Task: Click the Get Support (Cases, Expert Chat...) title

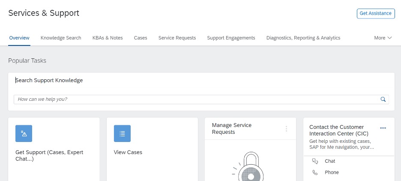Action: [x=49, y=156]
